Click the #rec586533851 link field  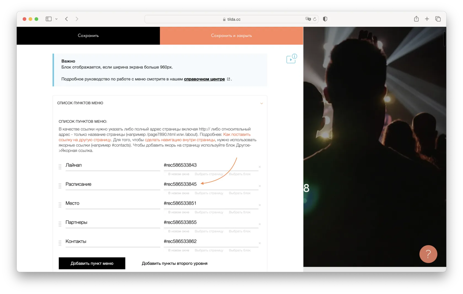click(x=211, y=203)
